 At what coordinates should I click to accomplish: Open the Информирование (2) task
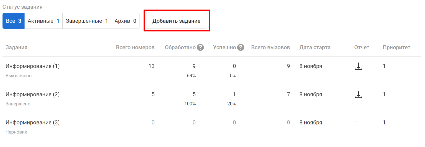[33, 94]
